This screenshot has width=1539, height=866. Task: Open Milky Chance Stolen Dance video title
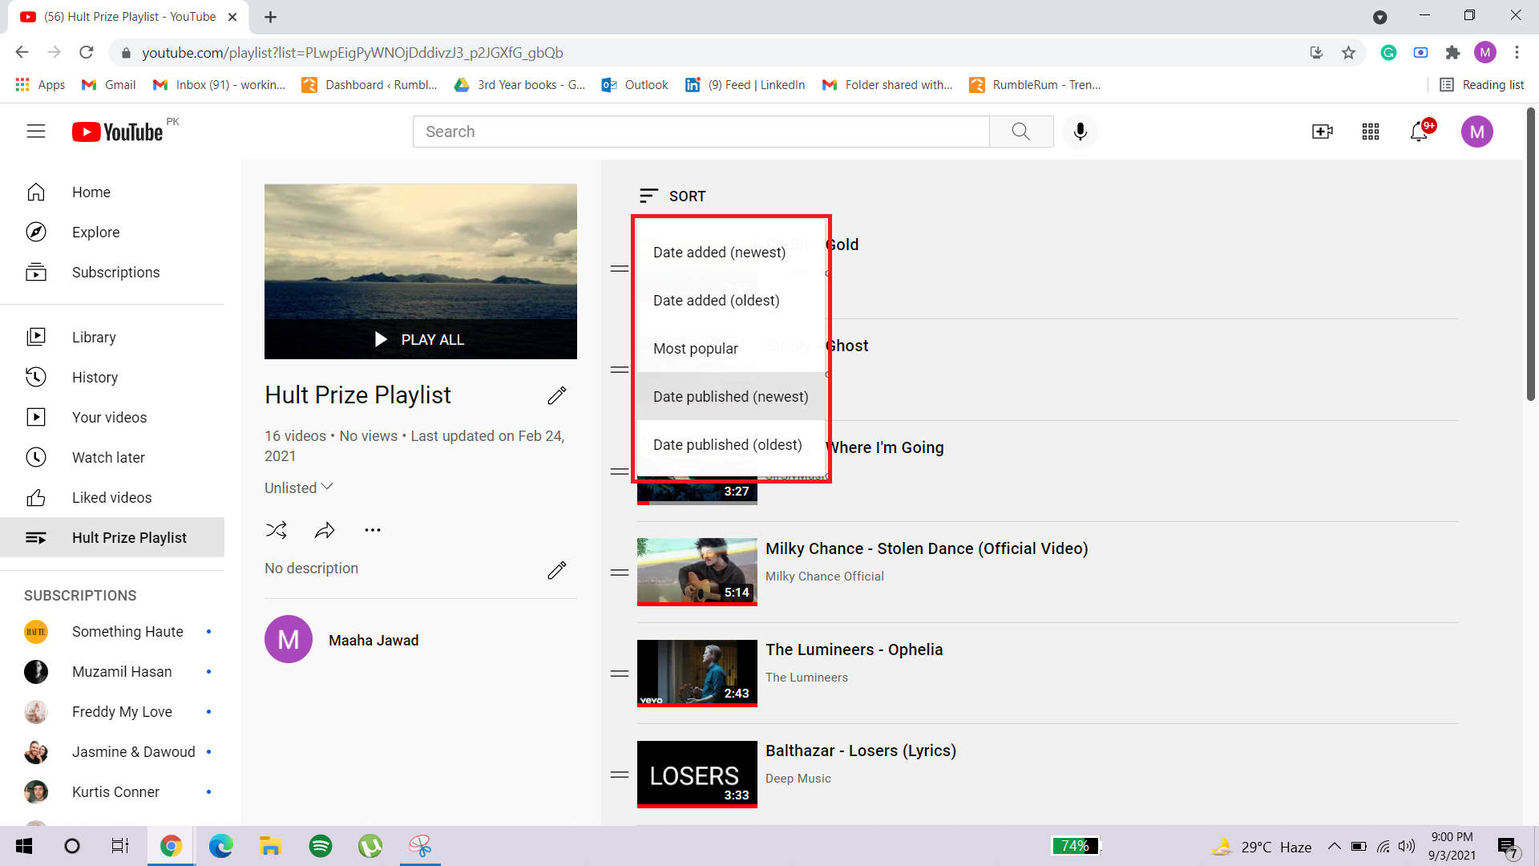[927, 548]
